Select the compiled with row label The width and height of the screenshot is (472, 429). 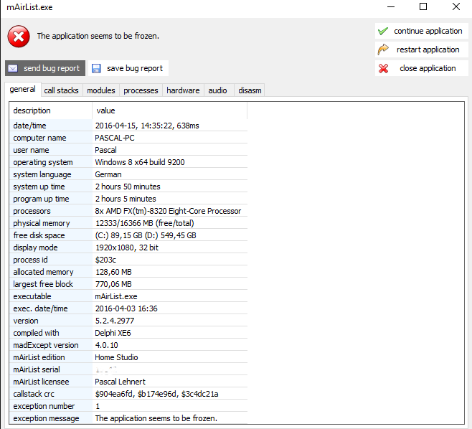coord(36,333)
